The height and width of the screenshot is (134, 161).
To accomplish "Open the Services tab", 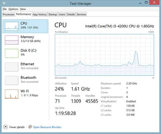I will tap(81, 15).
